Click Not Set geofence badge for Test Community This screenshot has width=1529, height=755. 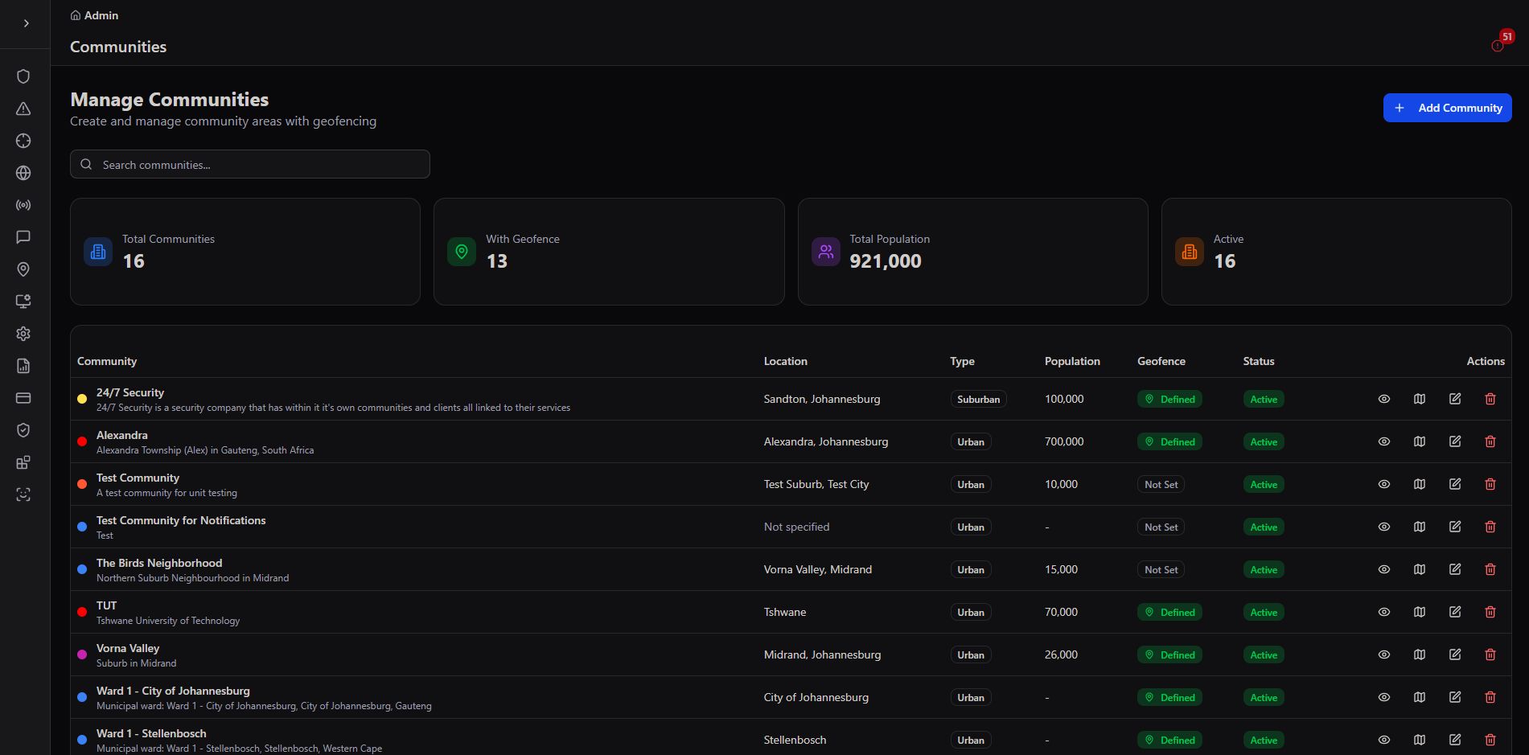click(1161, 484)
